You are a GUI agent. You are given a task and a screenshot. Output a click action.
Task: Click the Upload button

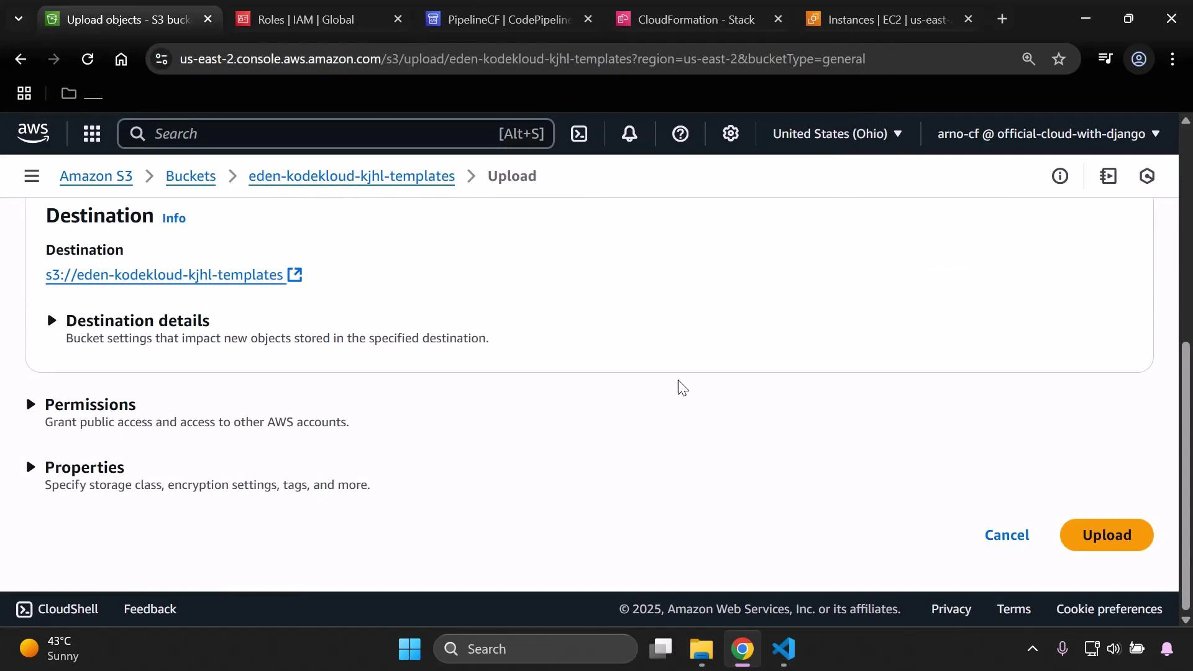(x=1107, y=534)
